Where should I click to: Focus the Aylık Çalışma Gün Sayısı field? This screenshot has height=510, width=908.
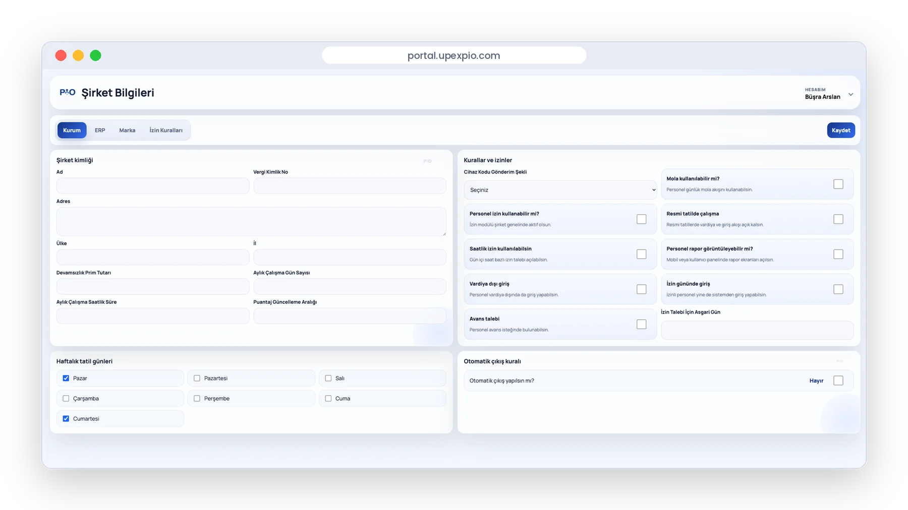[x=350, y=286]
